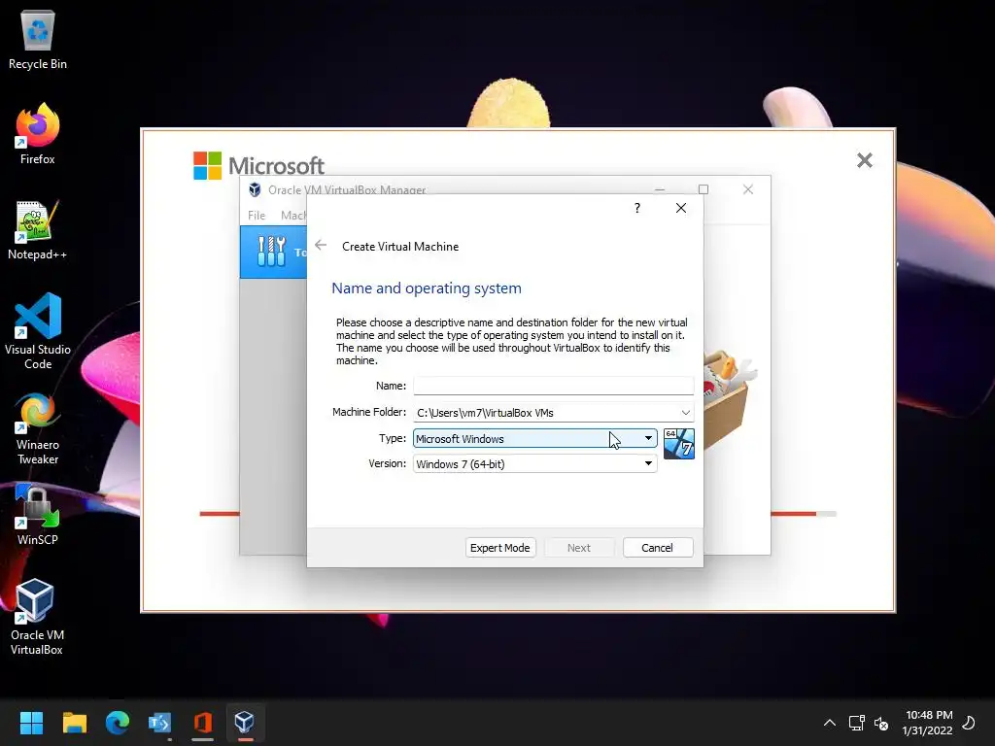
Task: Show hidden tray icons with the chevron
Action: tap(830, 723)
